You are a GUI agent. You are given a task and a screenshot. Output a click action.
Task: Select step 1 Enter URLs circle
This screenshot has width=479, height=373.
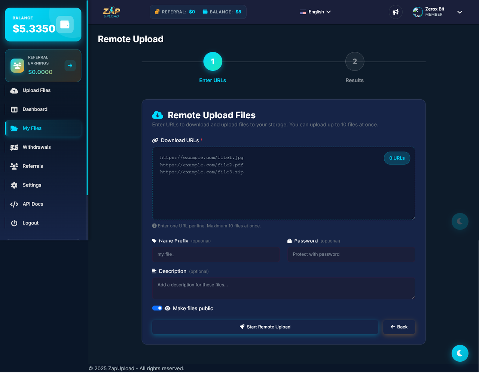pos(213,61)
